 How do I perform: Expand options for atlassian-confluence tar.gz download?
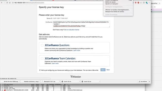point(39,81)
